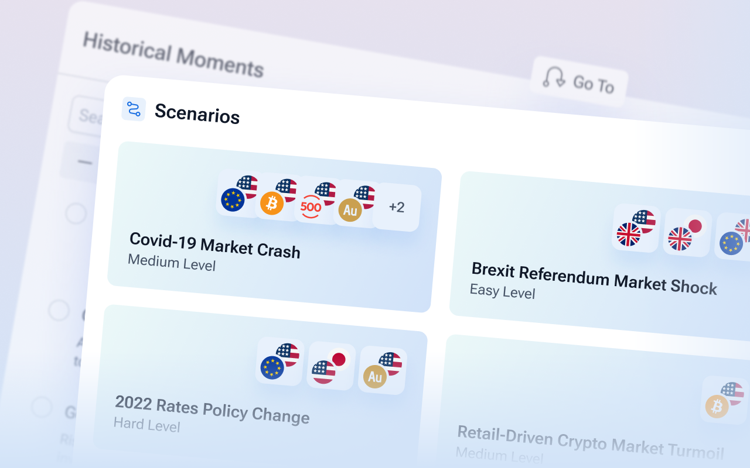Click the S&P 500 icon in Covid-19 card
Image resolution: width=750 pixels, height=468 pixels.
pyautogui.click(x=317, y=201)
